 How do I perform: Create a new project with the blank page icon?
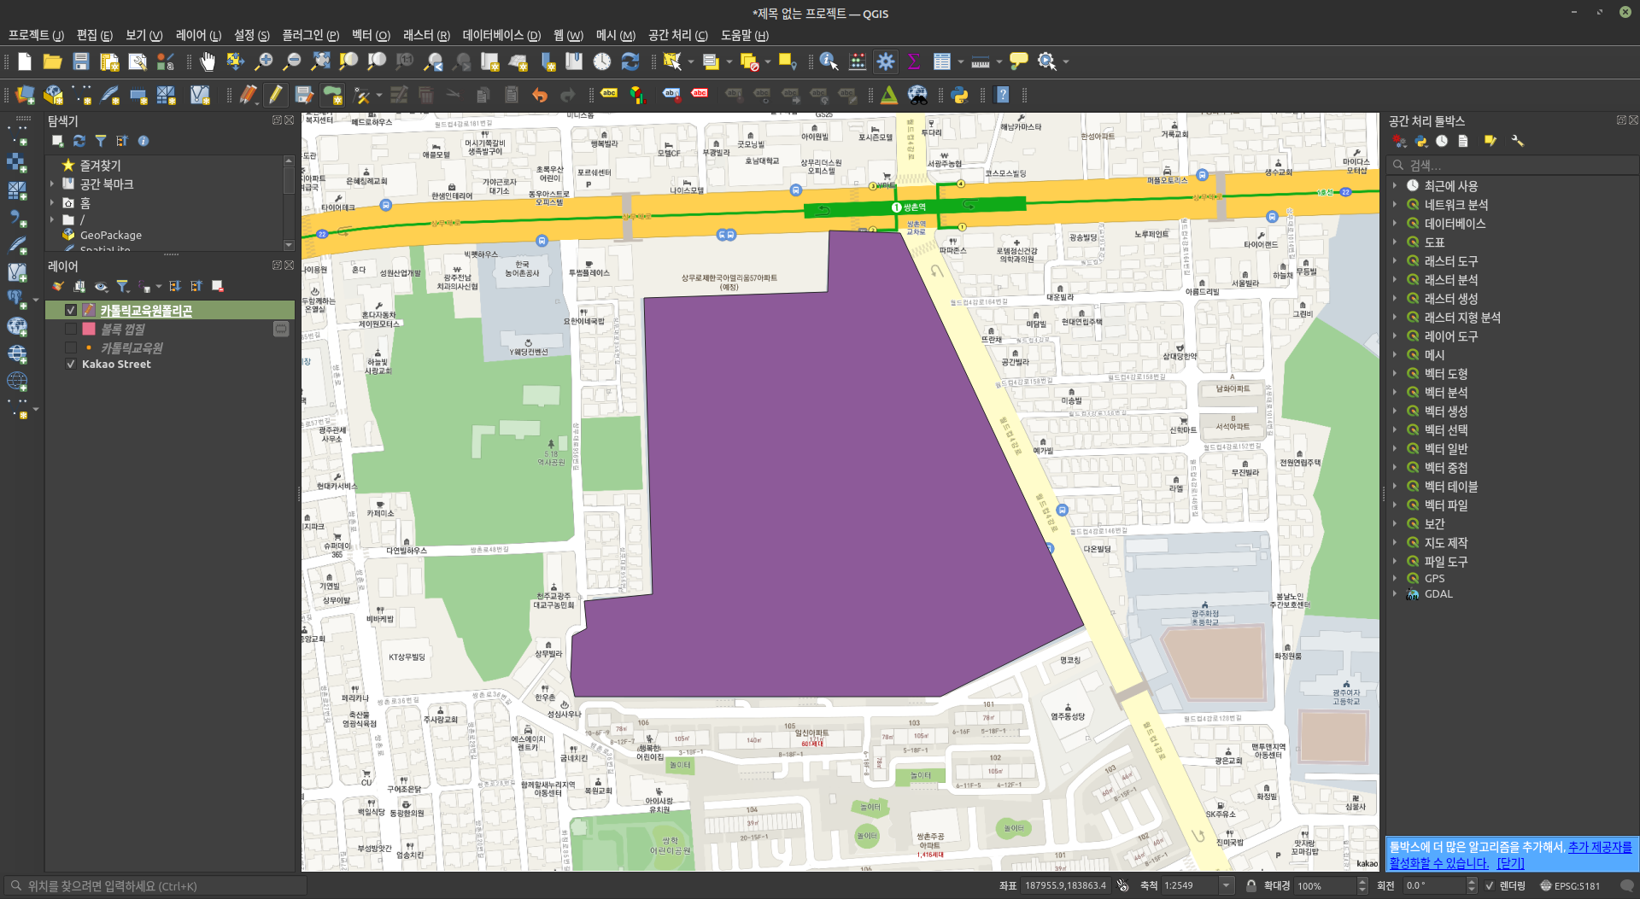[x=24, y=61]
